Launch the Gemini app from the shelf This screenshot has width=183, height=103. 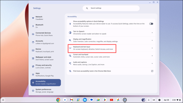click(65, 100)
